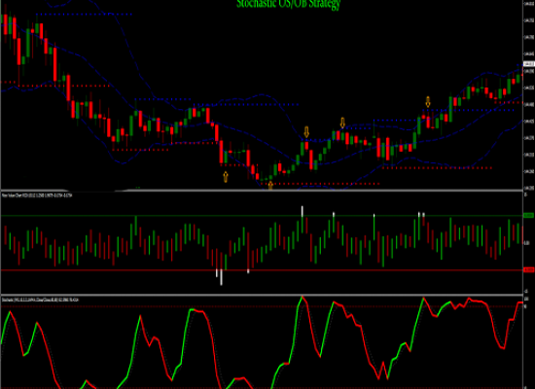Select the orange up arrow at the lowest price candle

[270, 186]
